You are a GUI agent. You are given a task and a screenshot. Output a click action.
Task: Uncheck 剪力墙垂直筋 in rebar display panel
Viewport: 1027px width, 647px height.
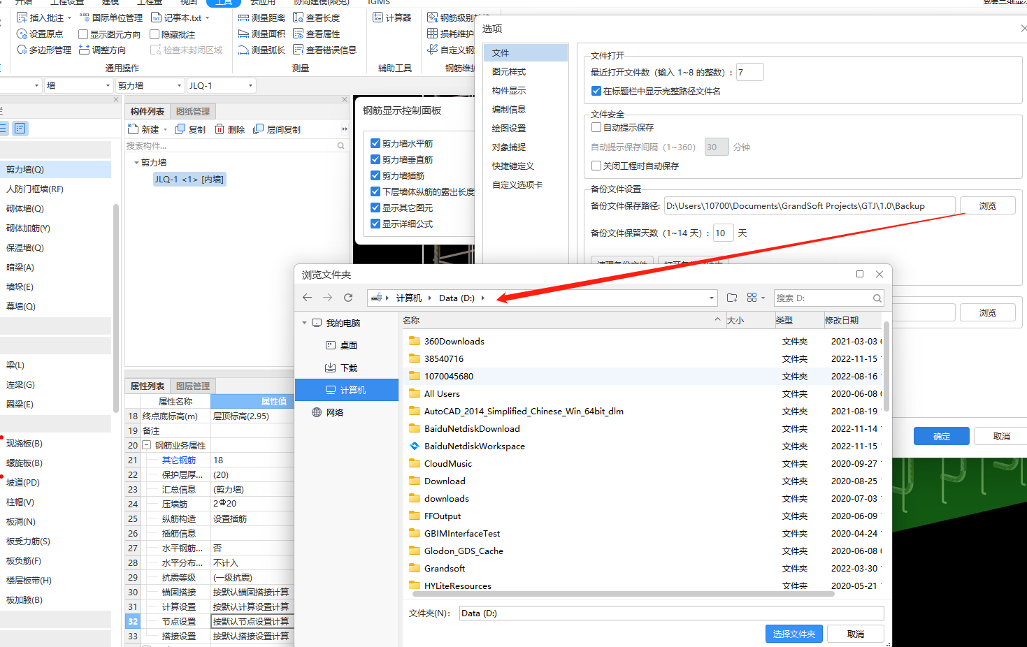[x=375, y=159]
